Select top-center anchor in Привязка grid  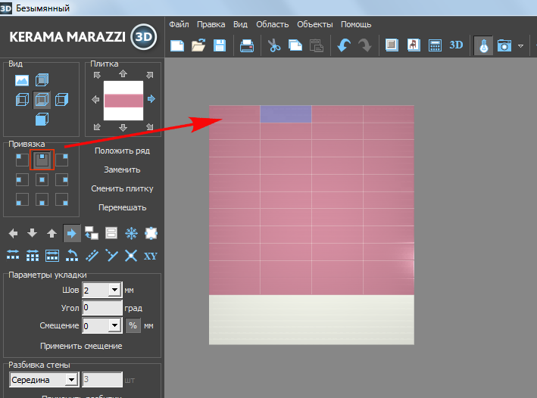tap(42, 159)
